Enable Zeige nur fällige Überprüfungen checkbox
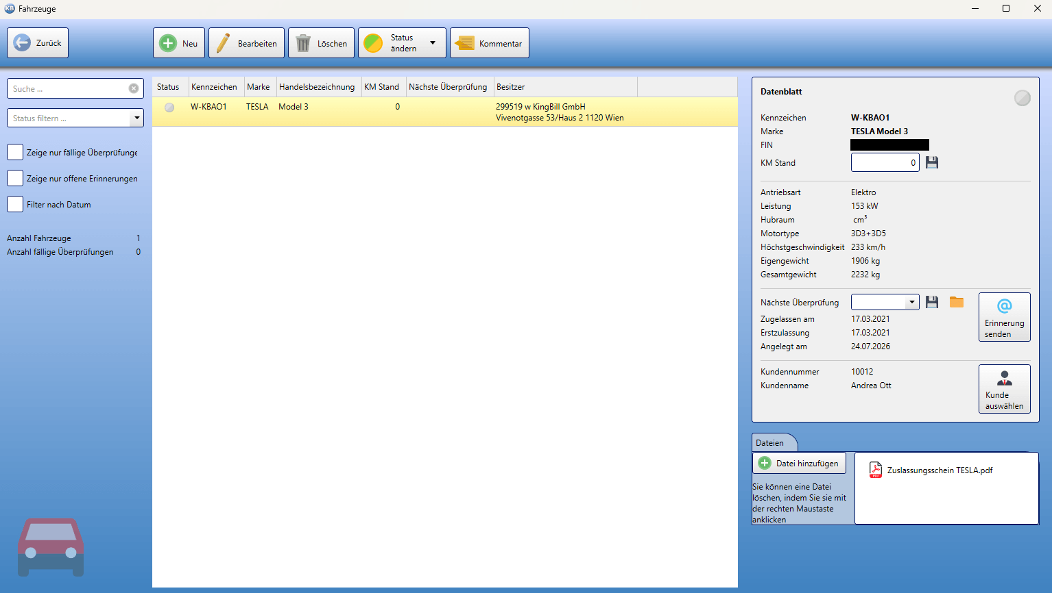This screenshot has height=593, width=1052. click(x=15, y=152)
